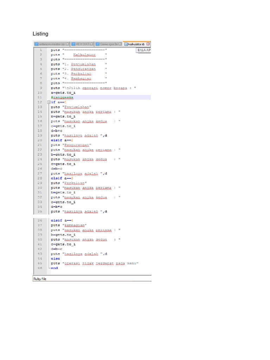The image size is (270, 360).
Task: Click 'd=b-c' on line 26
Action: click(x=57, y=169)
